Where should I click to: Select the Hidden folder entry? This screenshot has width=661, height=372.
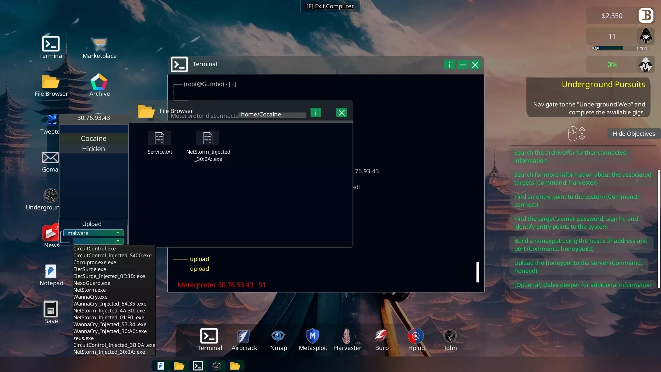click(x=94, y=149)
